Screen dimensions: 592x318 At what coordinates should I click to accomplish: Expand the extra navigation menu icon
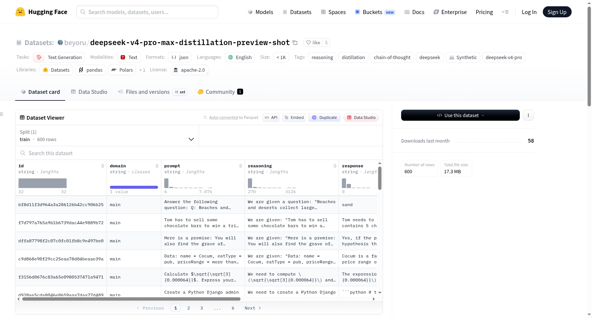coord(505,12)
